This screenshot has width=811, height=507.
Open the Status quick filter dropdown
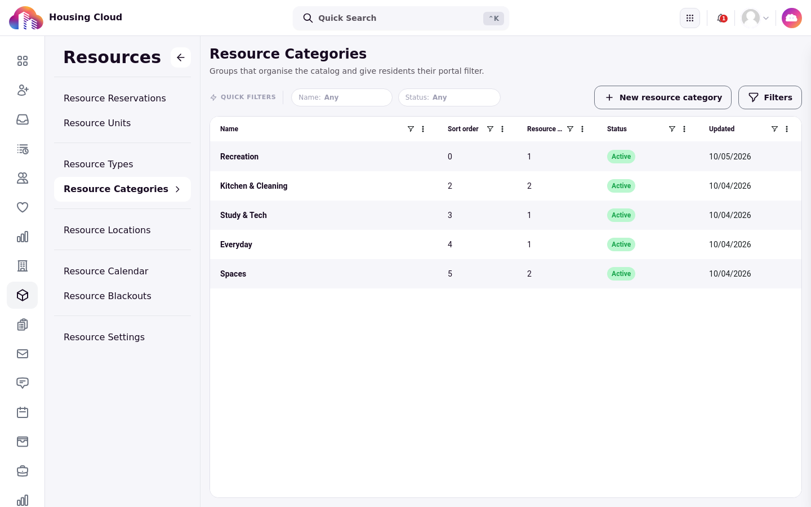449,97
